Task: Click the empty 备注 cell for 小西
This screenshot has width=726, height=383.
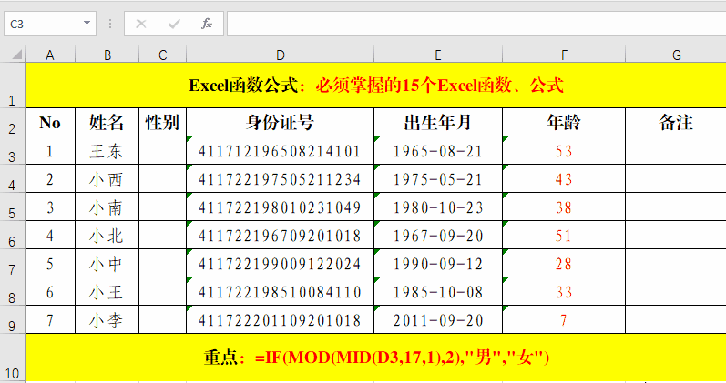Action: [676, 178]
